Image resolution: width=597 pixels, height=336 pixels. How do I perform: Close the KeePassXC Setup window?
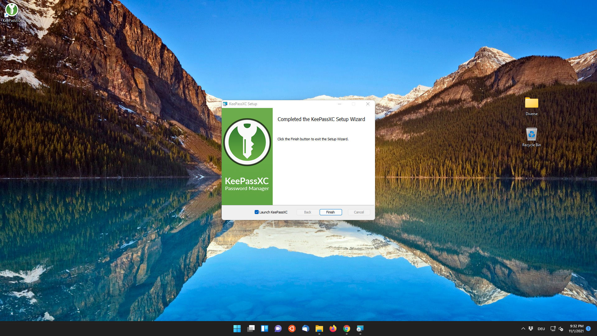click(x=368, y=104)
